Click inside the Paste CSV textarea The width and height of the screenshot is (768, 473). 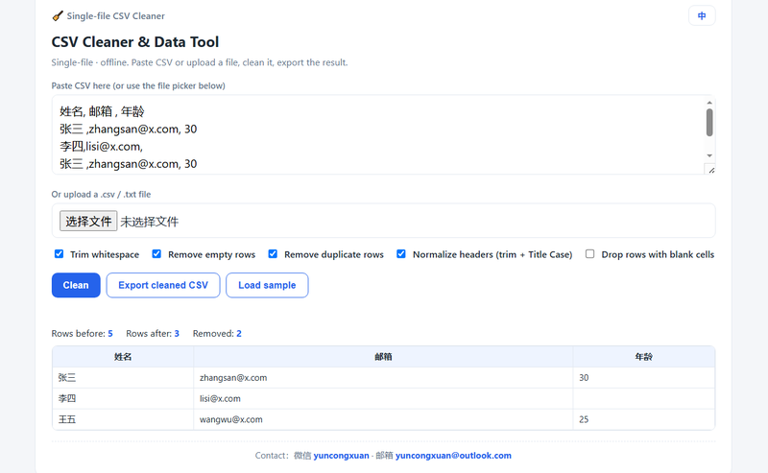[377, 134]
